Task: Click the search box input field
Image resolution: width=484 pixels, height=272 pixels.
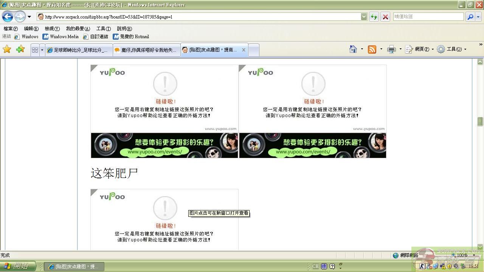Action: [x=428, y=17]
